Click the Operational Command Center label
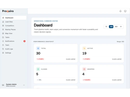Viewport: 130px width, 97px height. pos(46,21)
